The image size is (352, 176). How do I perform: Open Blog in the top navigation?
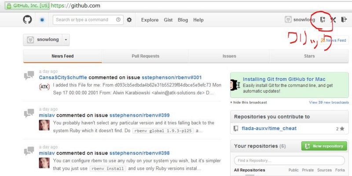(x=183, y=20)
